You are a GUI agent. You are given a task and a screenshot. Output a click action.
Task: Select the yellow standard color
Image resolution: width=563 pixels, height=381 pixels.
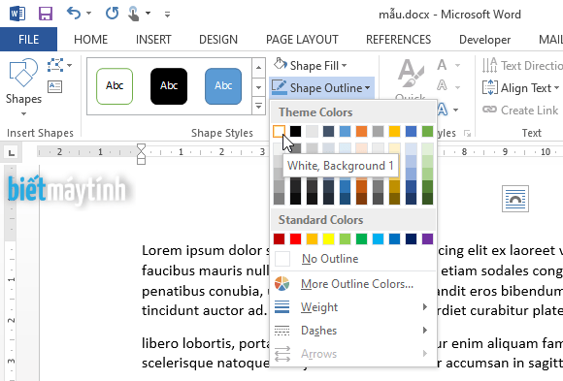(x=328, y=238)
